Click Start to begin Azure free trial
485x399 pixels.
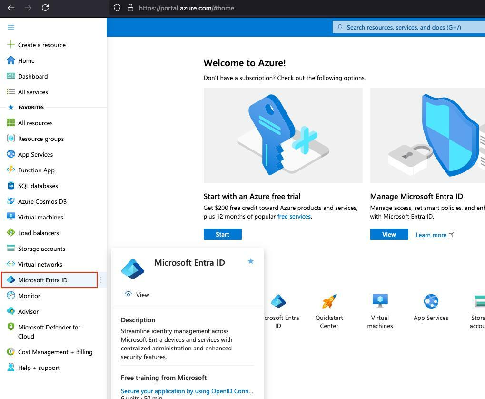click(222, 234)
